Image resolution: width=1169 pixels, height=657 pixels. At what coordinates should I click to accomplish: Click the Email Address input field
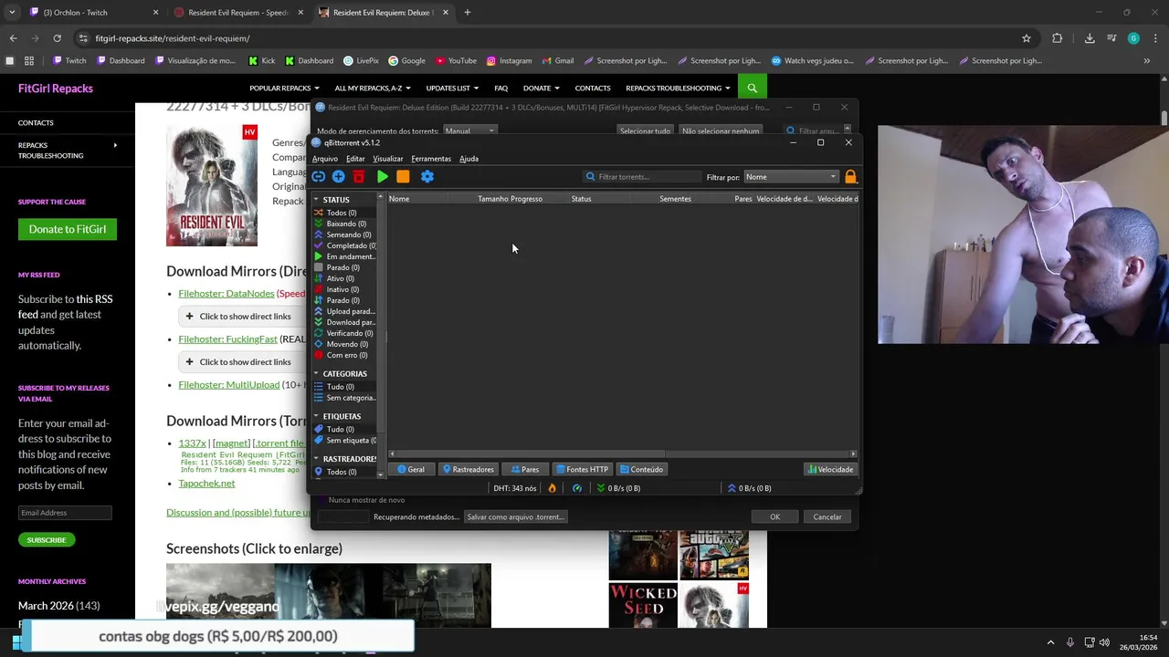tap(65, 513)
